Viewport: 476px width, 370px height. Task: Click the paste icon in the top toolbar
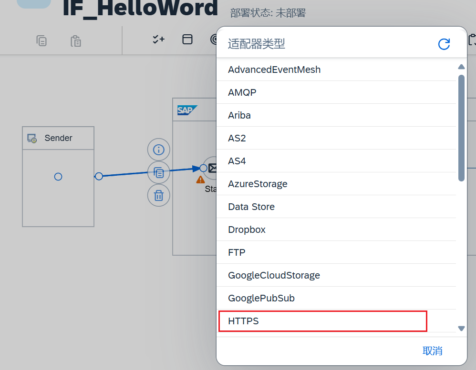75,41
